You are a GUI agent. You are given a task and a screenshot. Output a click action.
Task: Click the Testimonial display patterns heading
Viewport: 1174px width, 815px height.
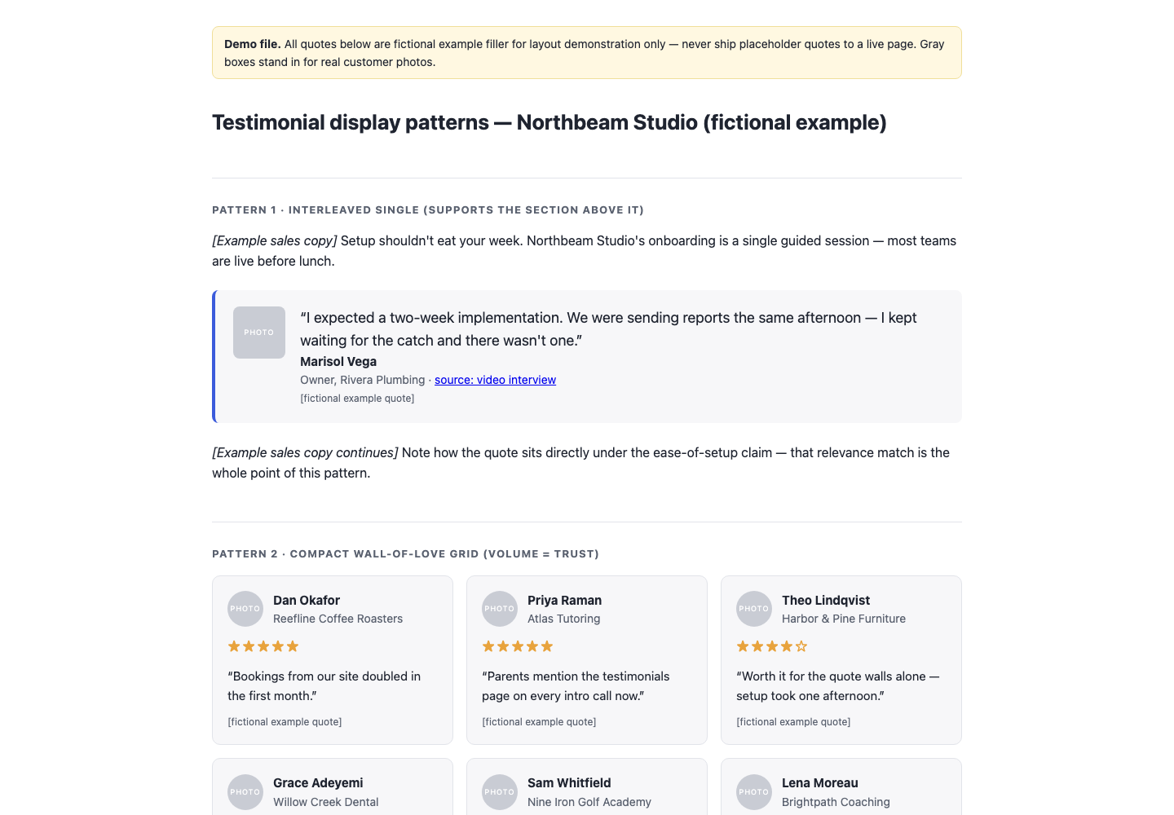pyautogui.click(x=549, y=122)
